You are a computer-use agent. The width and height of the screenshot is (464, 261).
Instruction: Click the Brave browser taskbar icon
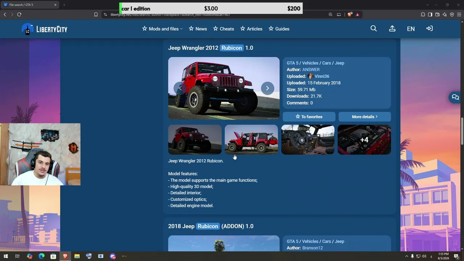tap(65, 256)
